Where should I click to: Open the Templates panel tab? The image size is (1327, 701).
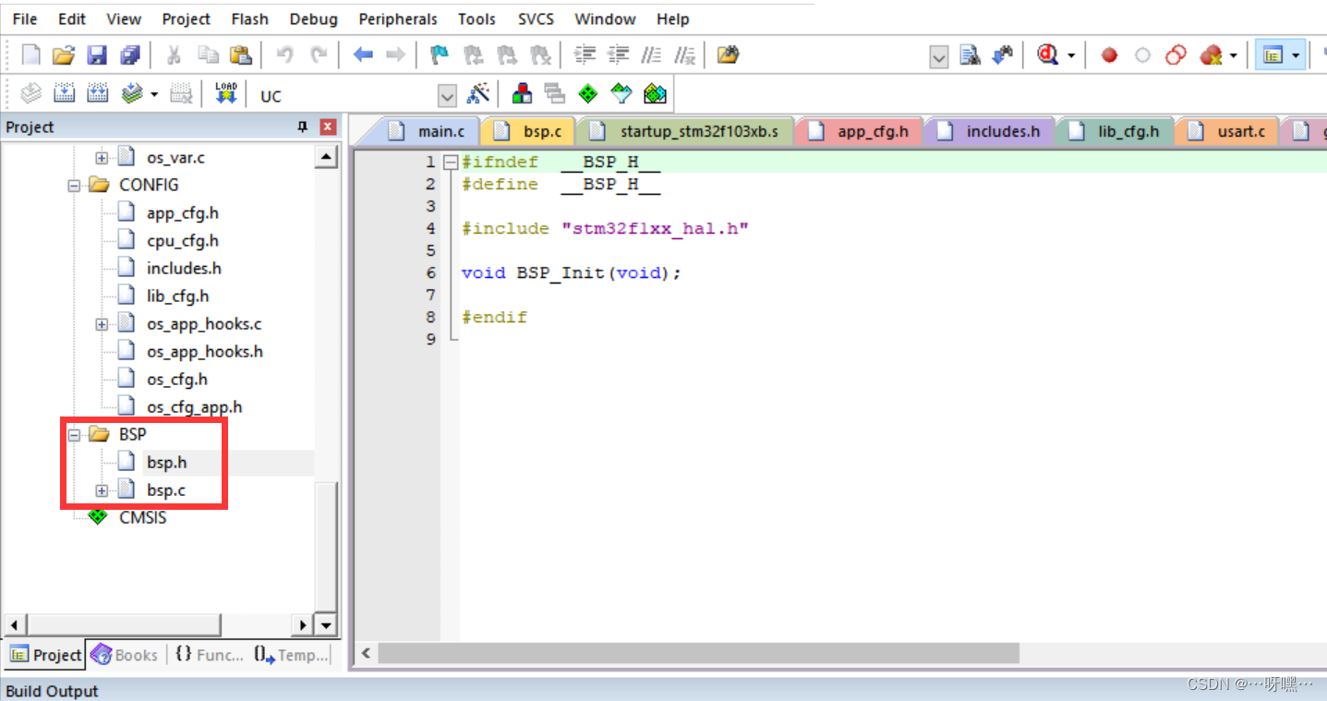coord(291,655)
